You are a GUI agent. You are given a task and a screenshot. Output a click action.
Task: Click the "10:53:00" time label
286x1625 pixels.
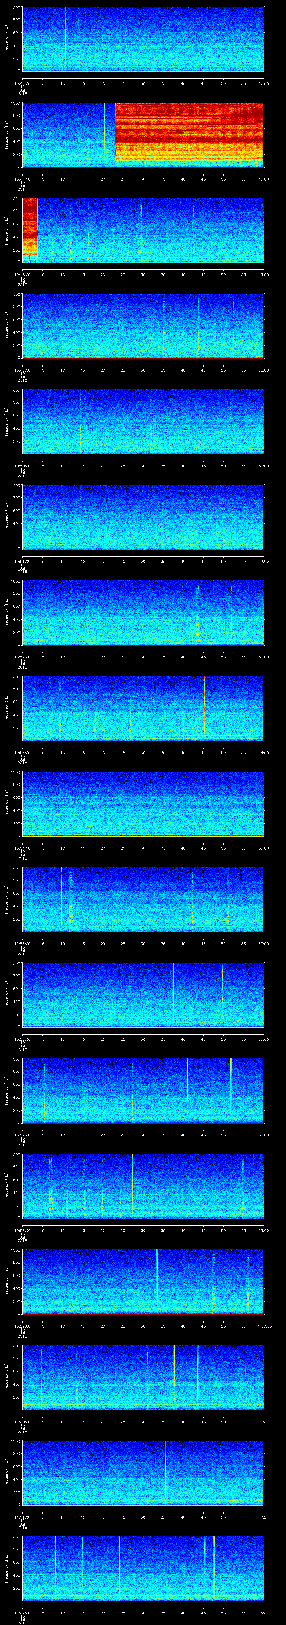point(22,752)
